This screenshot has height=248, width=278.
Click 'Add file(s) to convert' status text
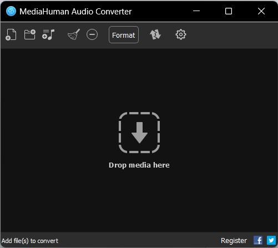30,241
